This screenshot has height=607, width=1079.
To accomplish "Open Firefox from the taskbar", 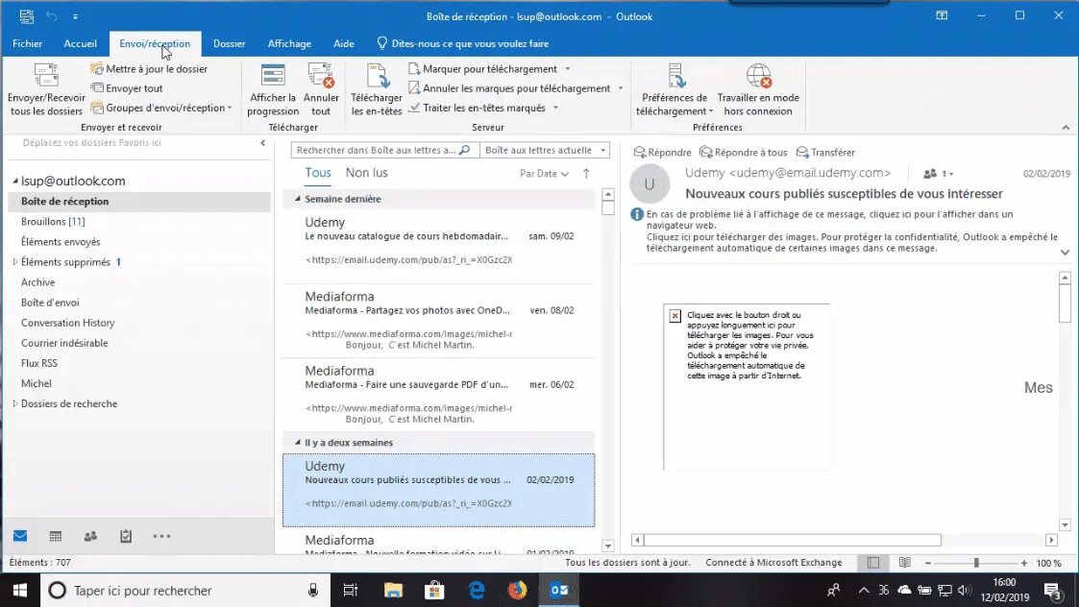I will click(x=518, y=590).
